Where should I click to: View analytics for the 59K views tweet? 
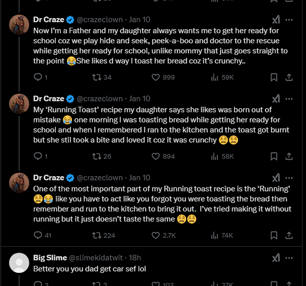pos(221,77)
